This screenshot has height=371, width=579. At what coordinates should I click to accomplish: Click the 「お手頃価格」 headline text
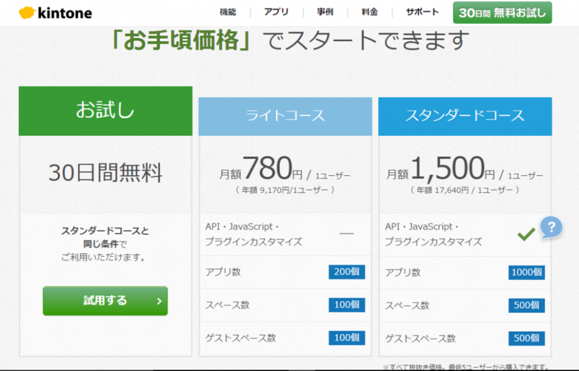click(182, 40)
